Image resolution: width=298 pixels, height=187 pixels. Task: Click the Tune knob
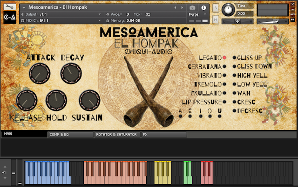click(x=229, y=9)
